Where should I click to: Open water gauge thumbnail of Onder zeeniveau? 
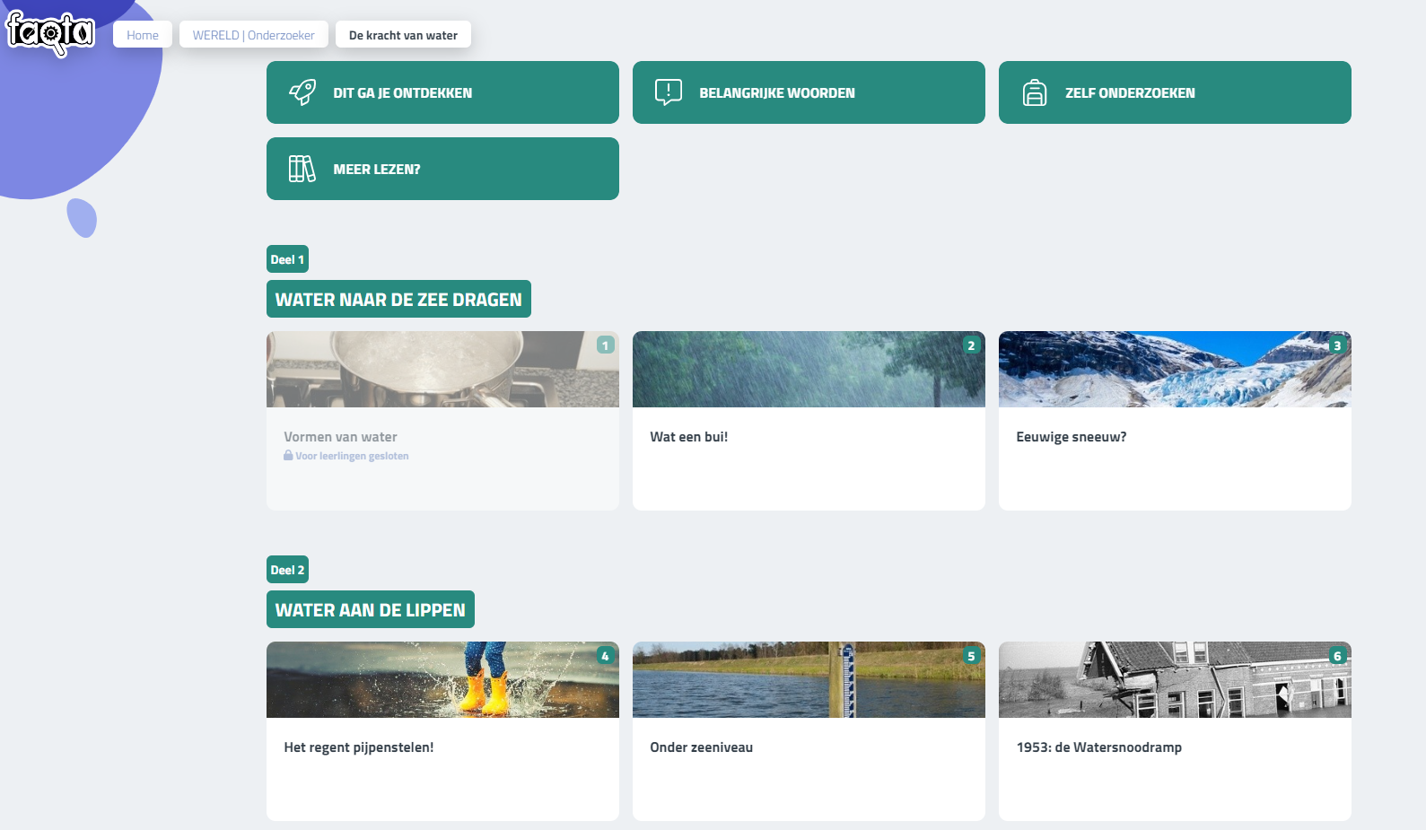coord(809,679)
